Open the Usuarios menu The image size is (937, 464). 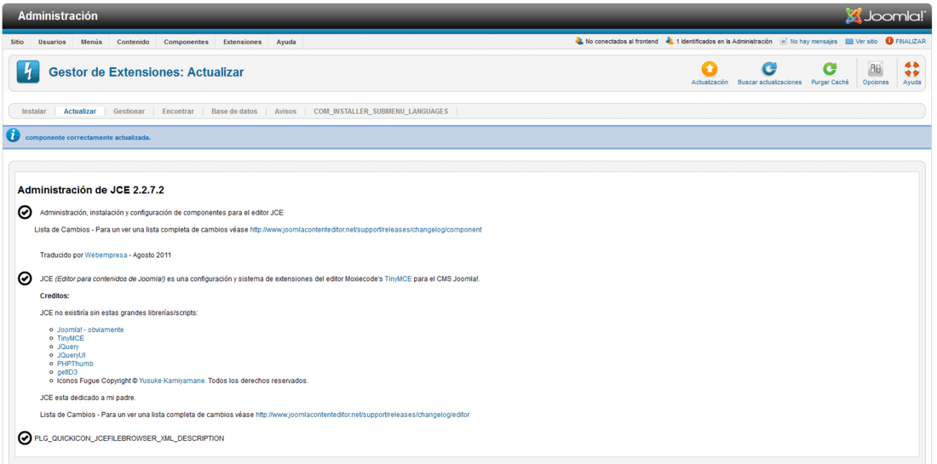52,42
